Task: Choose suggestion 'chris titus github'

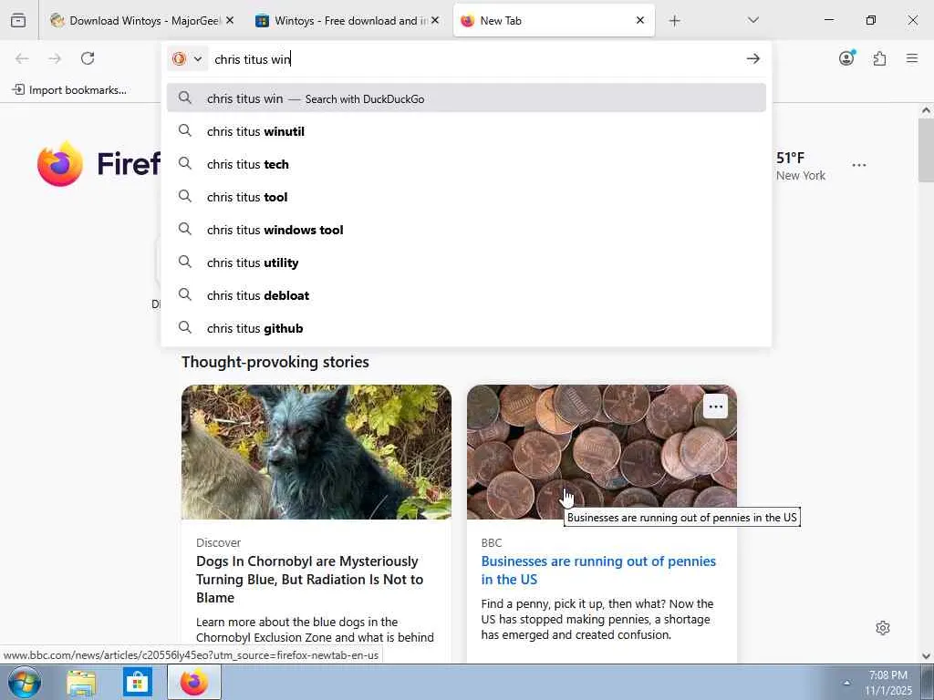Action: [x=466, y=328]
